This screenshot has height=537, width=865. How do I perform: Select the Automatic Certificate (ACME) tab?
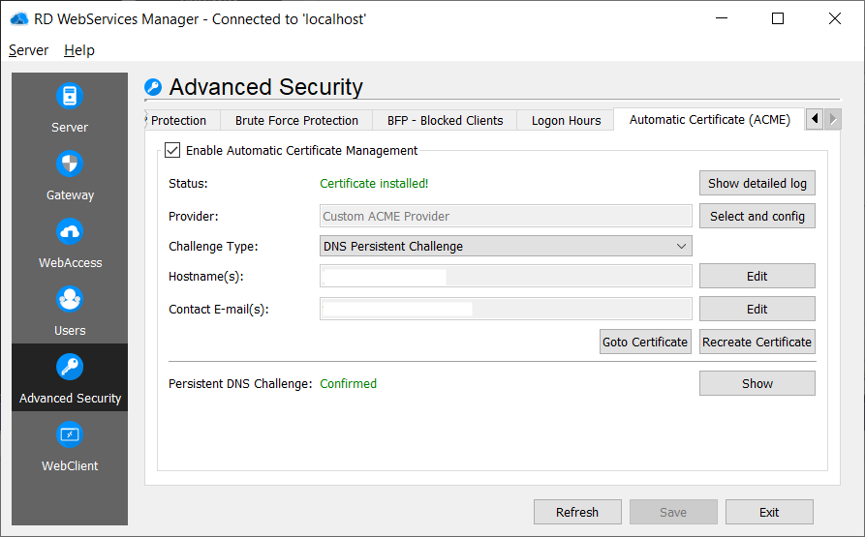(709, 119)
